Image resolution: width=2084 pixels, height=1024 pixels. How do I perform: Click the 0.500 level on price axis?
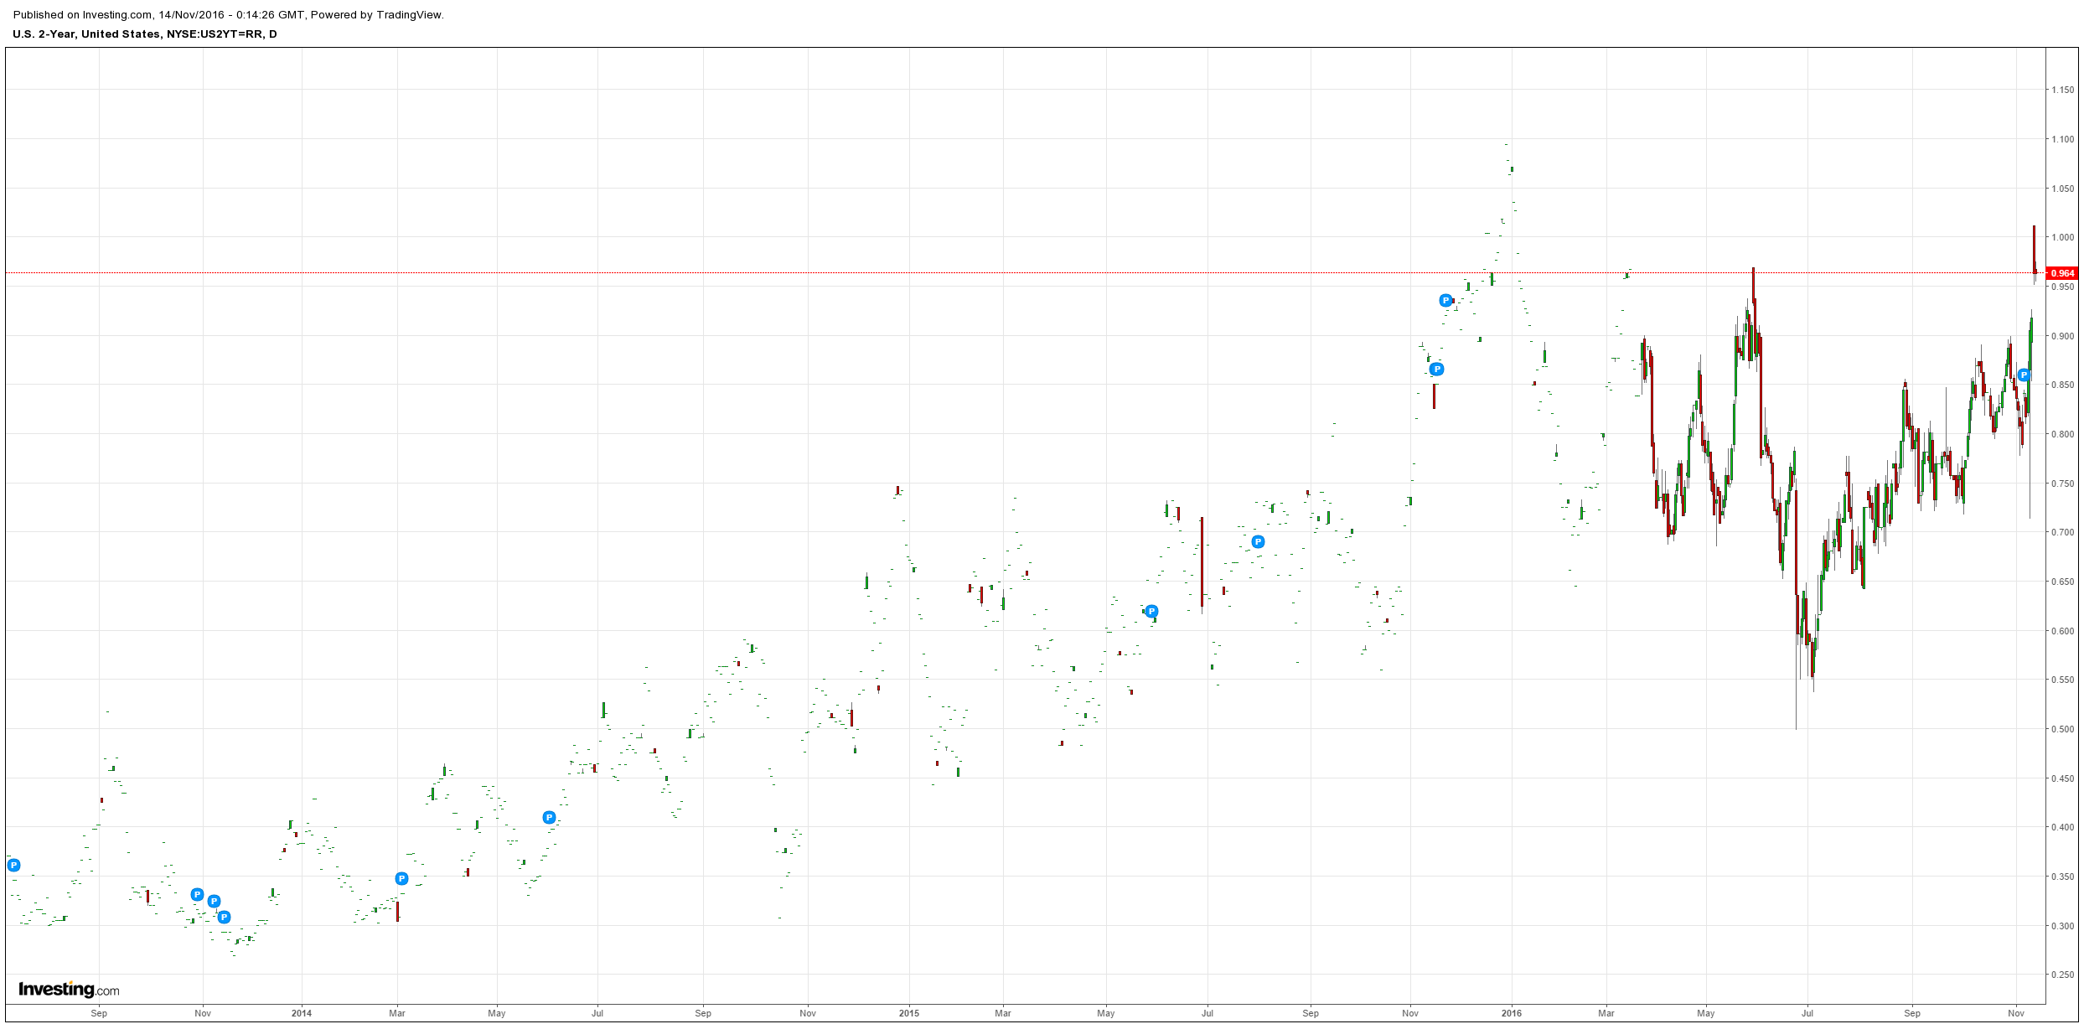[2062, 729]
